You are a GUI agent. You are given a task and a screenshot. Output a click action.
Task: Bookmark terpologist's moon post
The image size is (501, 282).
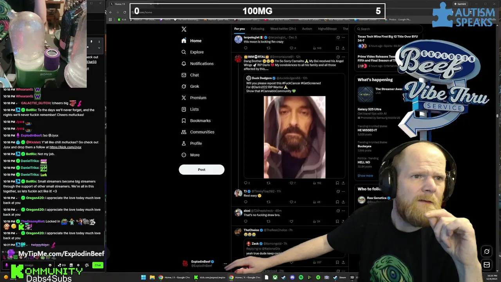click(x=337, y=48)
